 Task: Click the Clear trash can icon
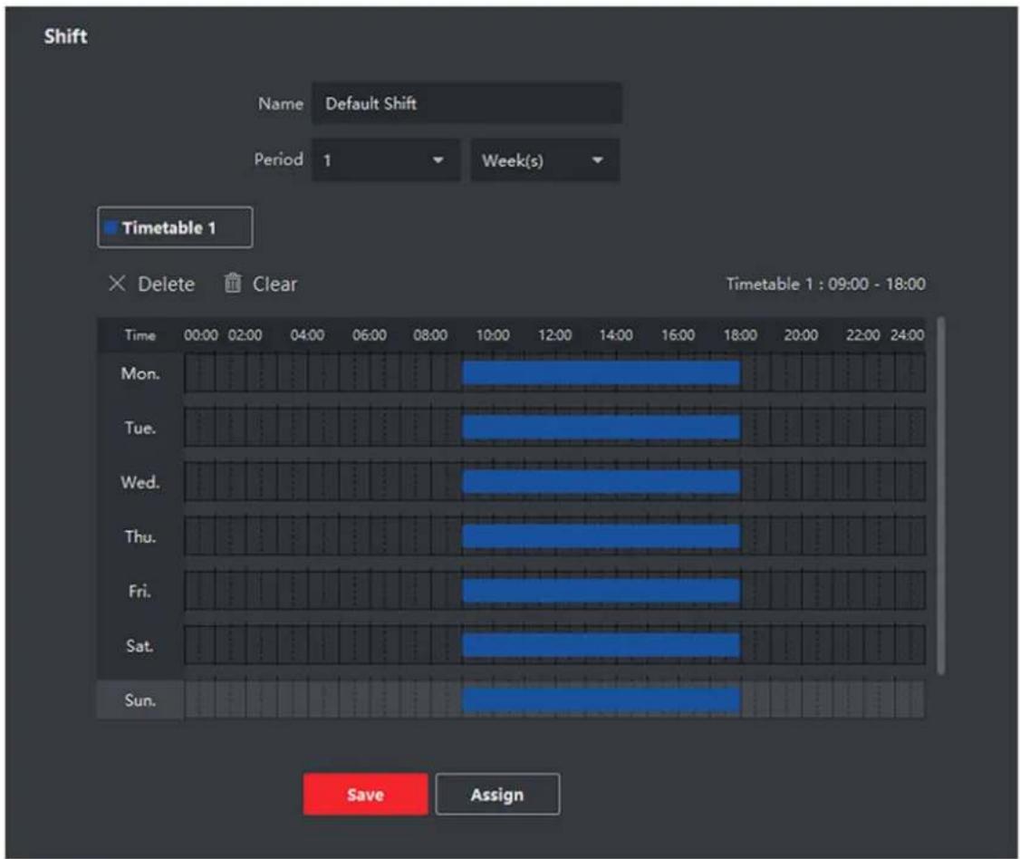[x=233, y=283]
